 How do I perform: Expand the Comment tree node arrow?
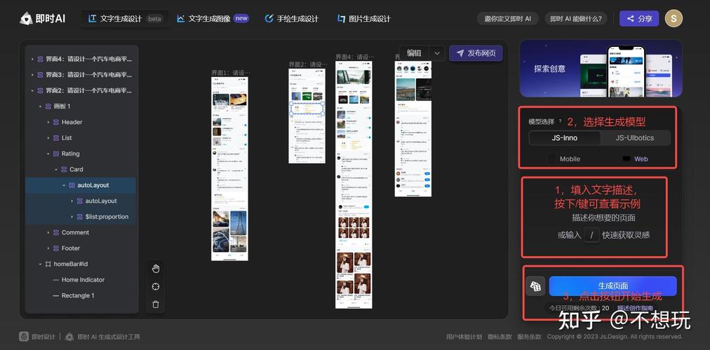click(x=48, y=232)
